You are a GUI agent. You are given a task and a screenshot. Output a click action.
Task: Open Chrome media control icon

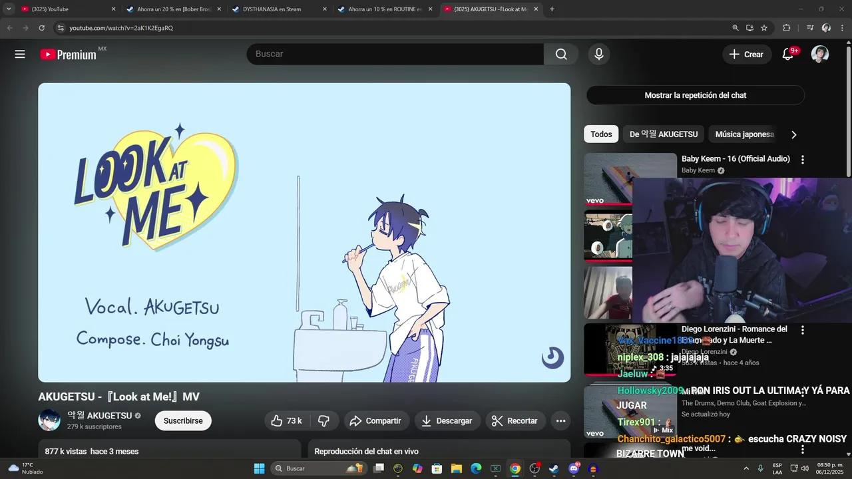coord(810,28)
